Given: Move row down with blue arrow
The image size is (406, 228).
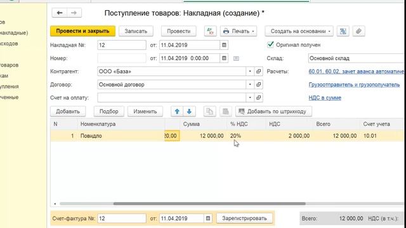Looking at the screenshot, I should 189,111.
